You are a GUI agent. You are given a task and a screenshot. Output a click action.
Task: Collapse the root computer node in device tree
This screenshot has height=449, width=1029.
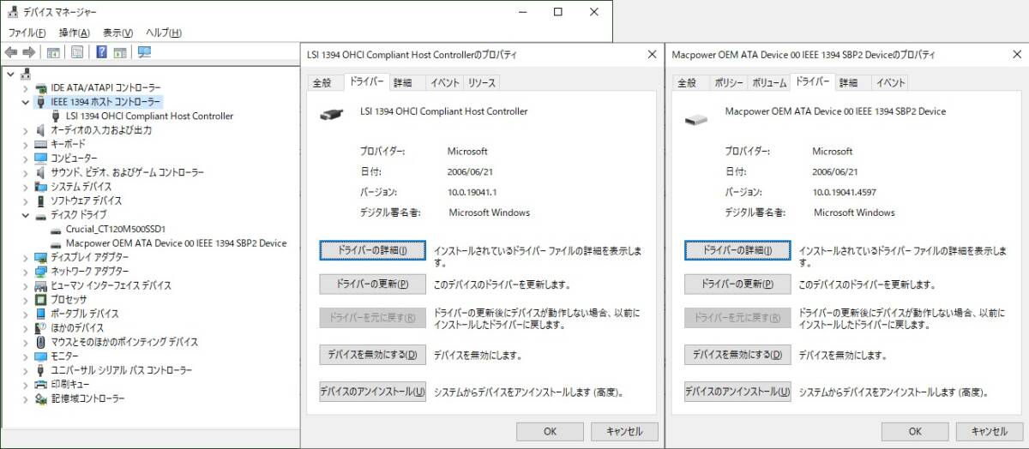10,74
